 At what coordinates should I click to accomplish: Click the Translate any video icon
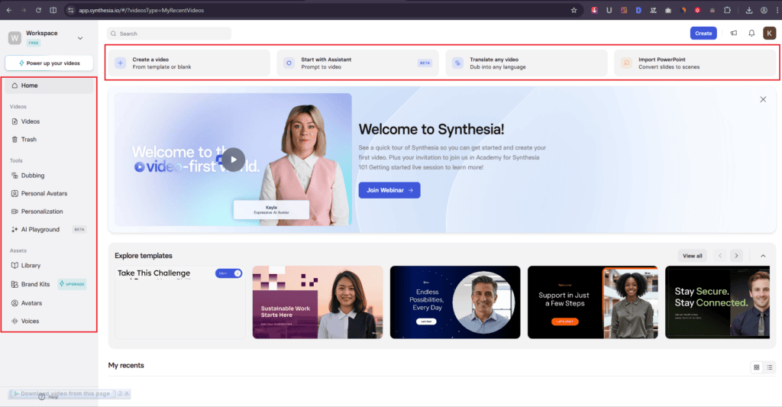pos(457,63)
